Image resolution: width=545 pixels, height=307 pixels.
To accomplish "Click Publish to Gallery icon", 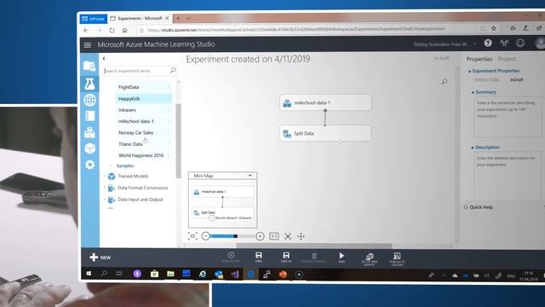I will (x=397, y=259).
